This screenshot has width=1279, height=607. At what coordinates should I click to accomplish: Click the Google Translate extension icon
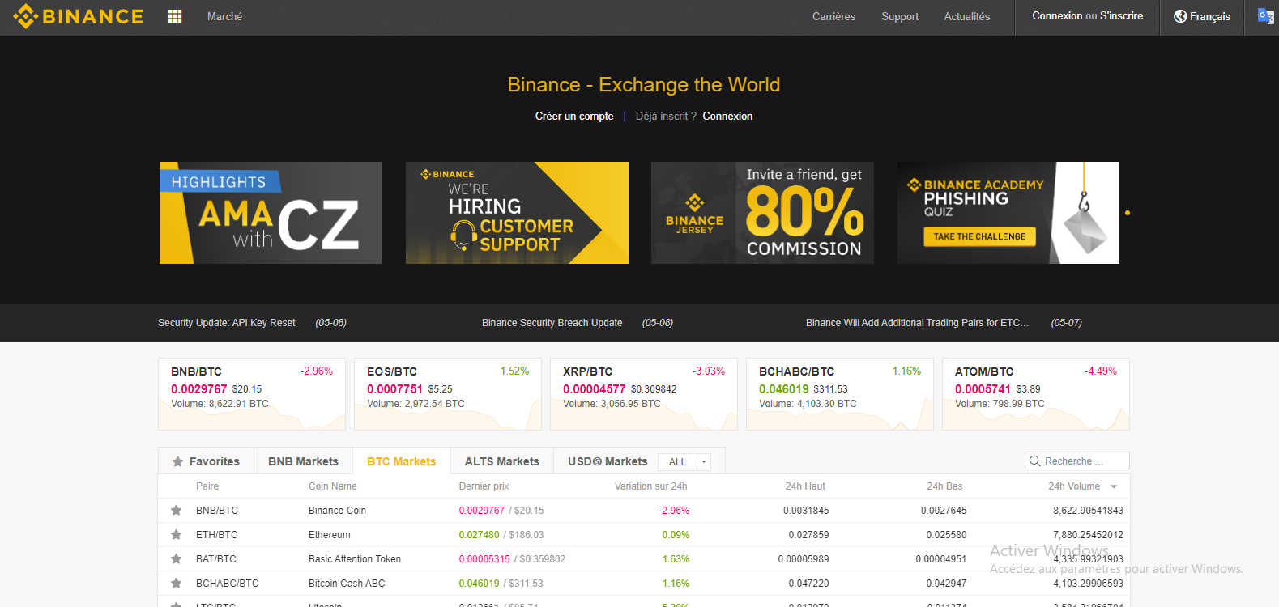1265,15
